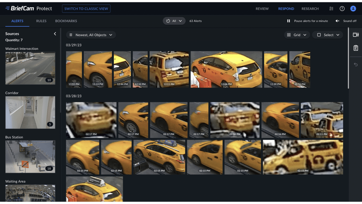Switch to the Bookmarks tab
Viewport: 362px width, 204px height.
[66, 21]
